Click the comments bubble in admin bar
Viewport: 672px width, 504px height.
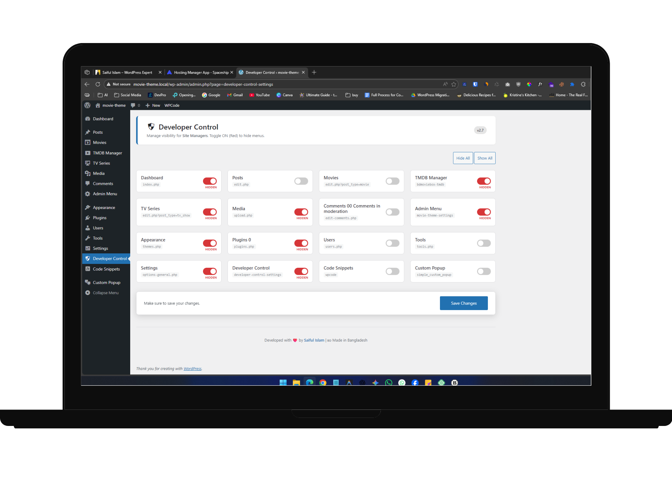point(133,105)
